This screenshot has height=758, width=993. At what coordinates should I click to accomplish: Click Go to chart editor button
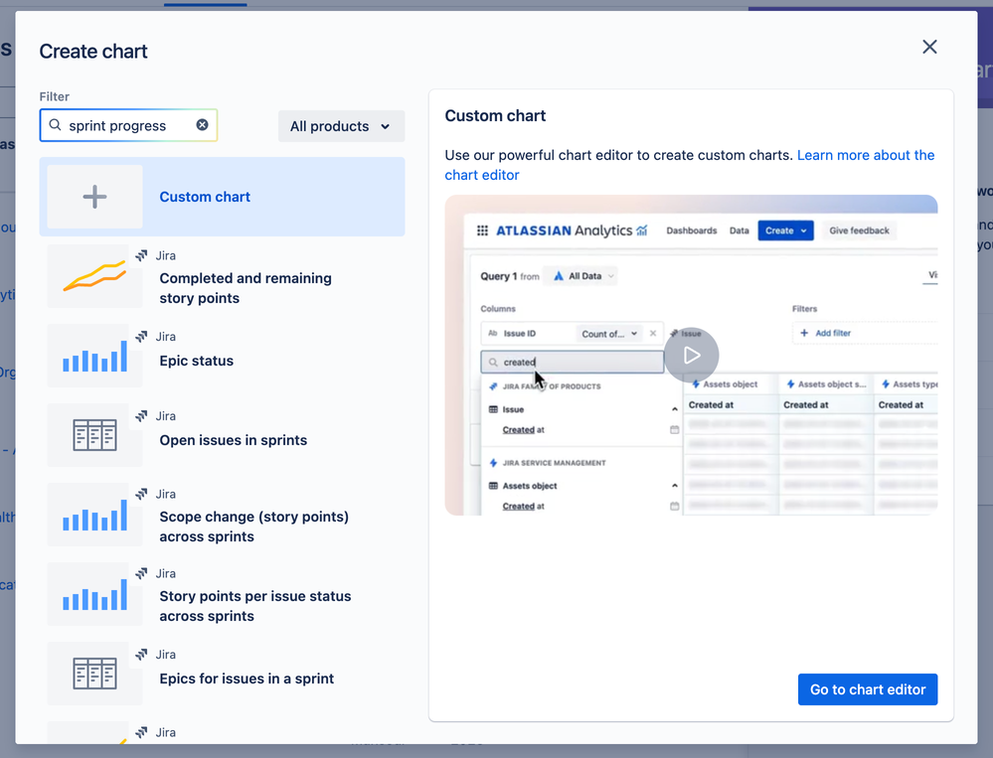[x=868, y=689]
